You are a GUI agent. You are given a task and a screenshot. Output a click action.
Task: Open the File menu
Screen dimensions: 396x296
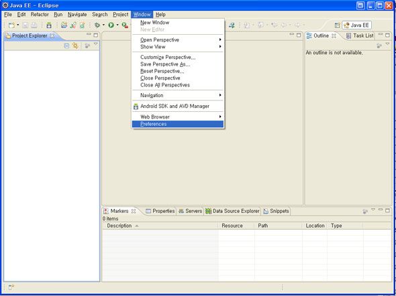8,15
